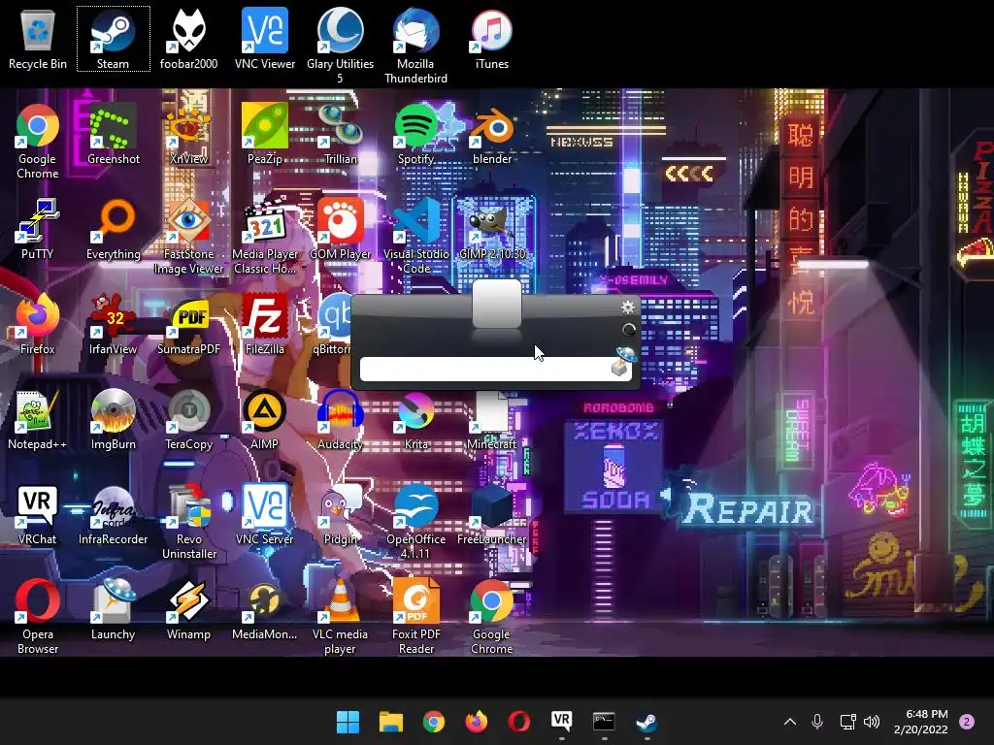Select the Krita shortcut
Viewport: 994px width, 745px height.
[415, 419]
